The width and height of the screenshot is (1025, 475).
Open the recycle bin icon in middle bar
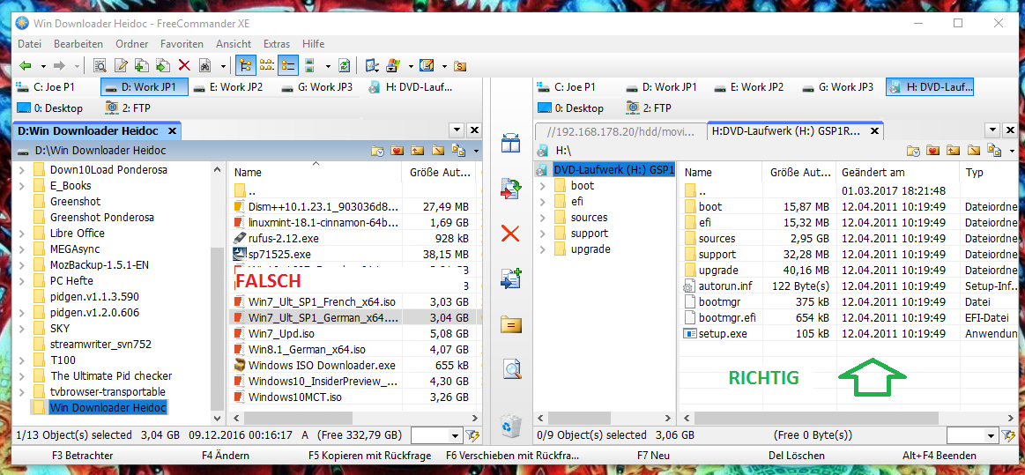(x=510, y=426)
